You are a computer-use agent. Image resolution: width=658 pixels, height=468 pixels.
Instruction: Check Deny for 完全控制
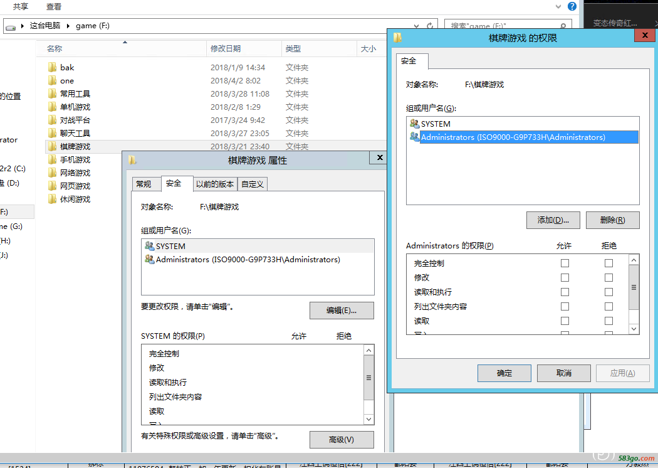[x=608, y=263]
